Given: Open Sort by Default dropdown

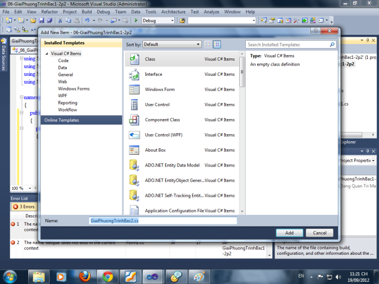Looking at the screenshot, I should (x=172, y=44).
